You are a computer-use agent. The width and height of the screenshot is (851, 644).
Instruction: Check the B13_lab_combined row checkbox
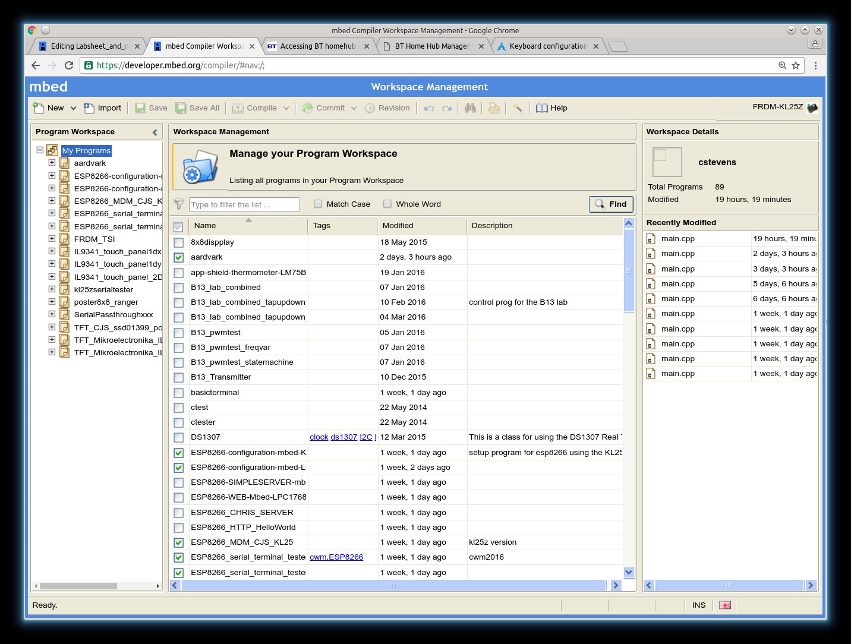click(x=178, y=288)
